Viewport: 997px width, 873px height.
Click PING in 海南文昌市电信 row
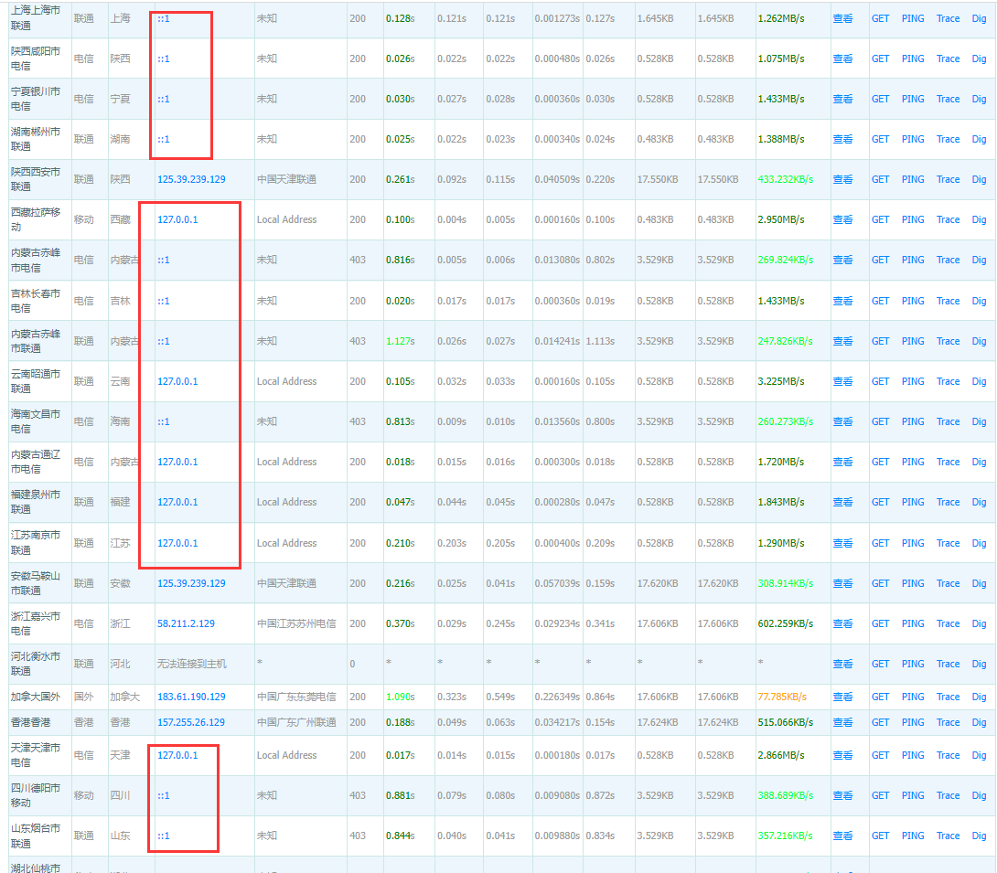click(913, 421)
